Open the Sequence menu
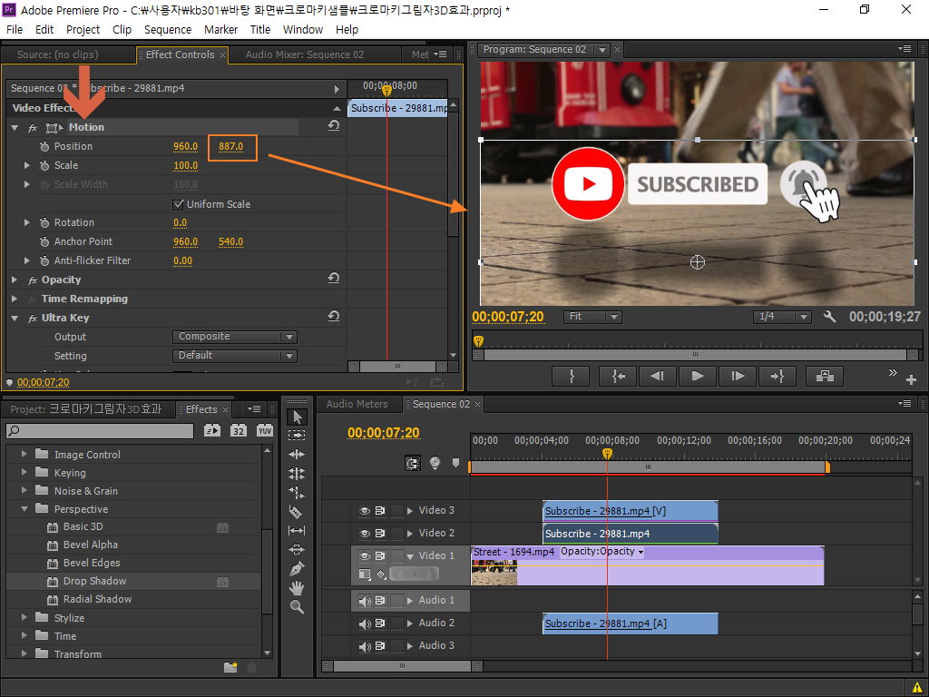This screenshot has width=929, height=697. pyautogui.click(x=168, y=30)
